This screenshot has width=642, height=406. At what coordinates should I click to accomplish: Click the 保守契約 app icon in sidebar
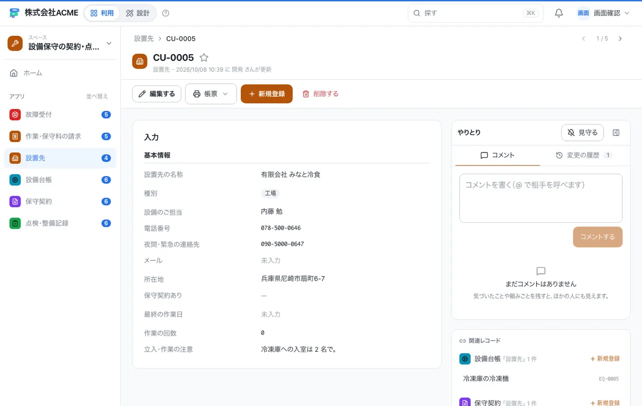point(15,201)
